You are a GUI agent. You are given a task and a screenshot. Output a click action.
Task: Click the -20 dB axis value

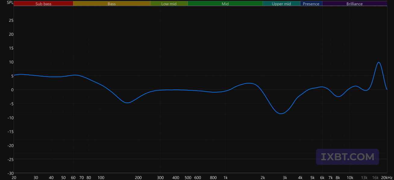click(10, 145)
